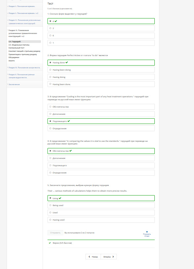Click the info icon above Показать Ответ
Viewport: 194px width, 269px height.
pos(147,232)
